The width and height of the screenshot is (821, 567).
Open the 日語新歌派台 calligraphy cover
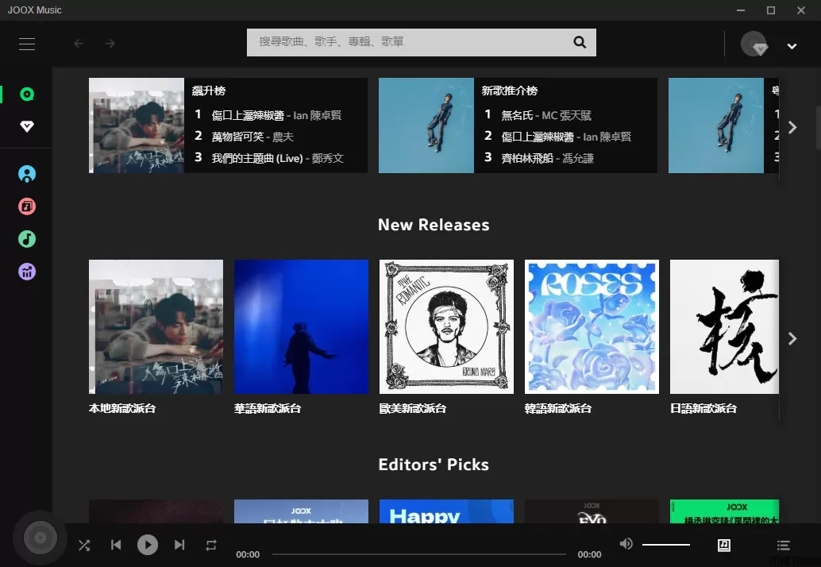point(725,326)
